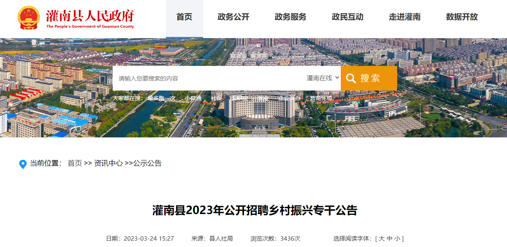Viewport: 507px width, 247px height.
Task: Click the blue location pin icon
Action: [x=23, y=164]
